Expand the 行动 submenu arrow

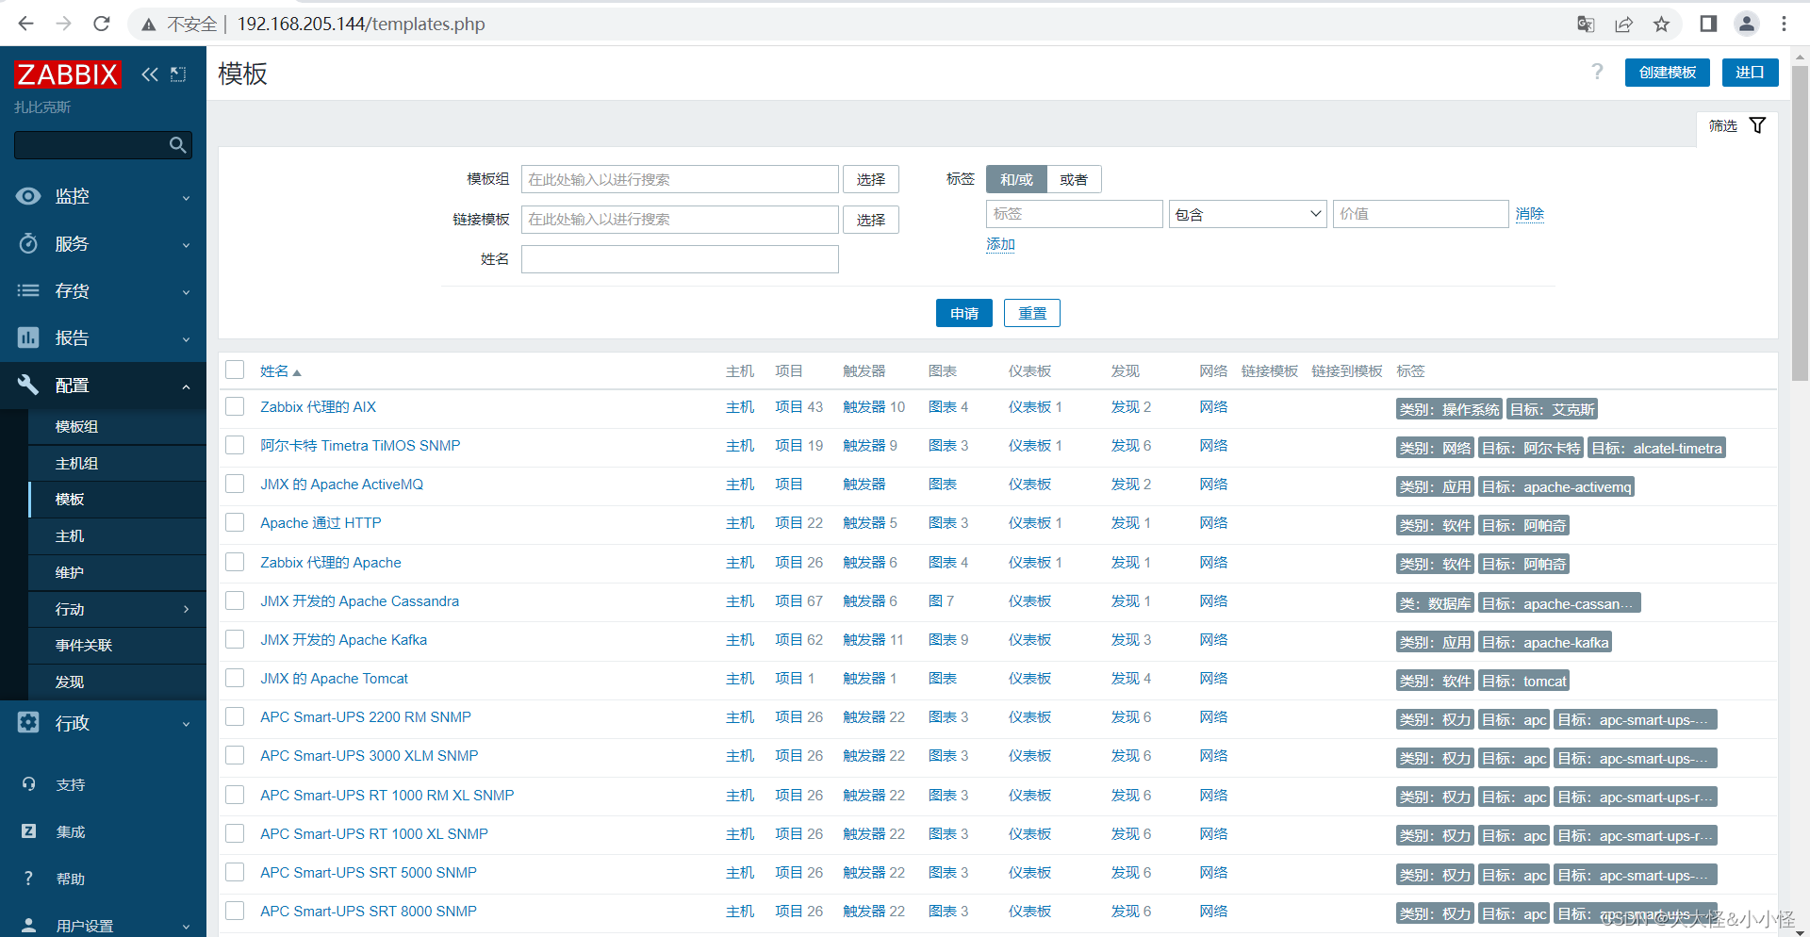186,609
